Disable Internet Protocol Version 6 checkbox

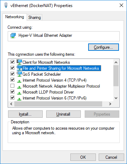tap(12, 98)
